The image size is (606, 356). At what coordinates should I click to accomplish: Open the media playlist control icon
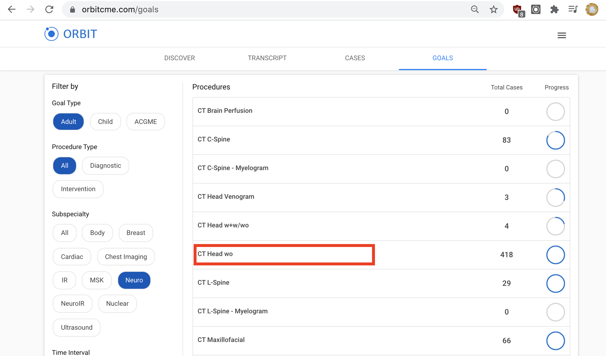pos(573,9)
